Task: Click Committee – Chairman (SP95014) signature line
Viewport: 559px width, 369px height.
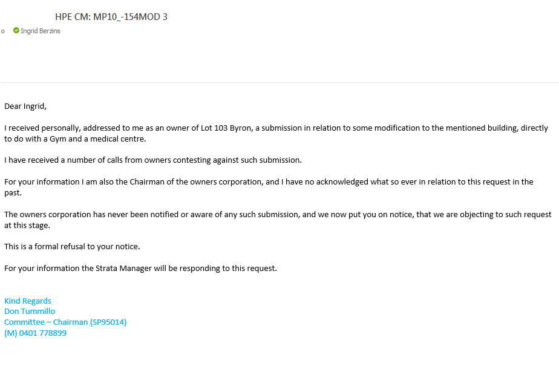Action: pos(65,322)
